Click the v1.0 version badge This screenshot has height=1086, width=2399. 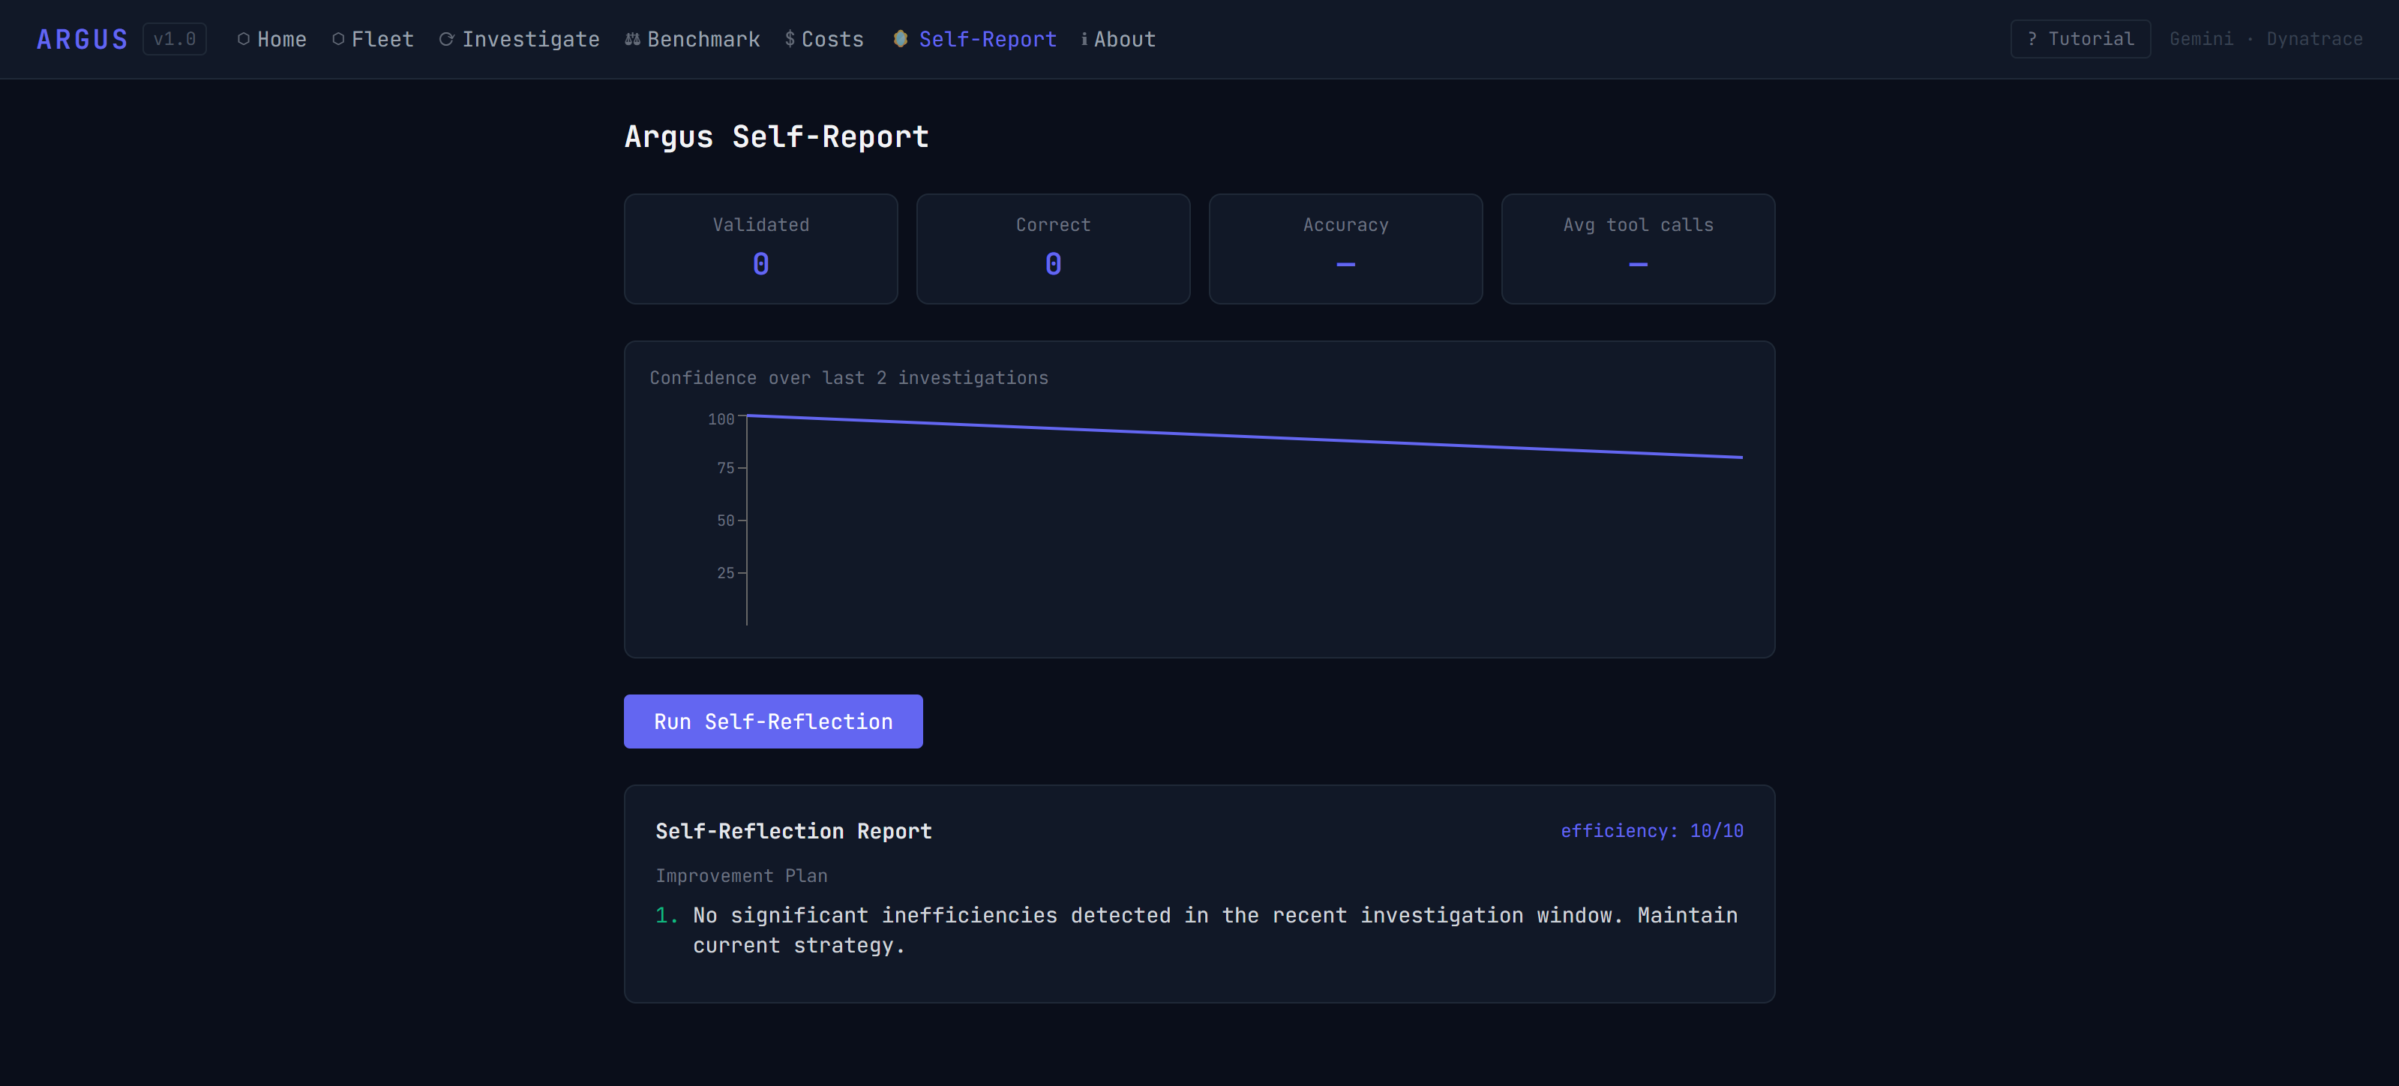pos(174,39)
